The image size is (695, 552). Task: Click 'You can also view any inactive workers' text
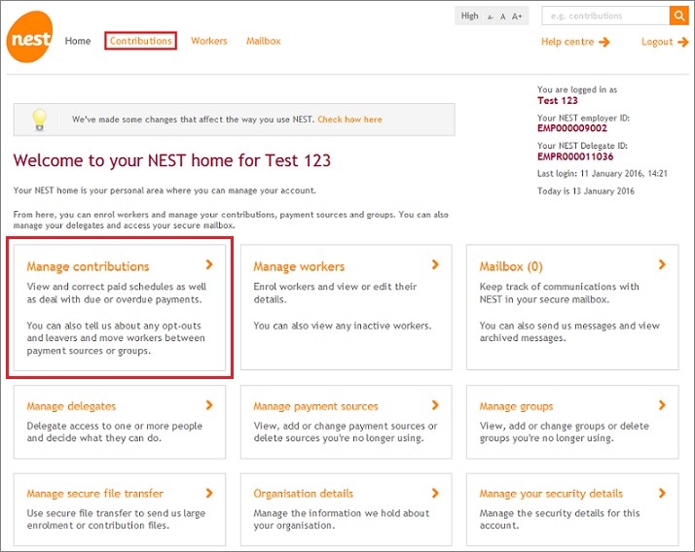click(x=343, y=326)
